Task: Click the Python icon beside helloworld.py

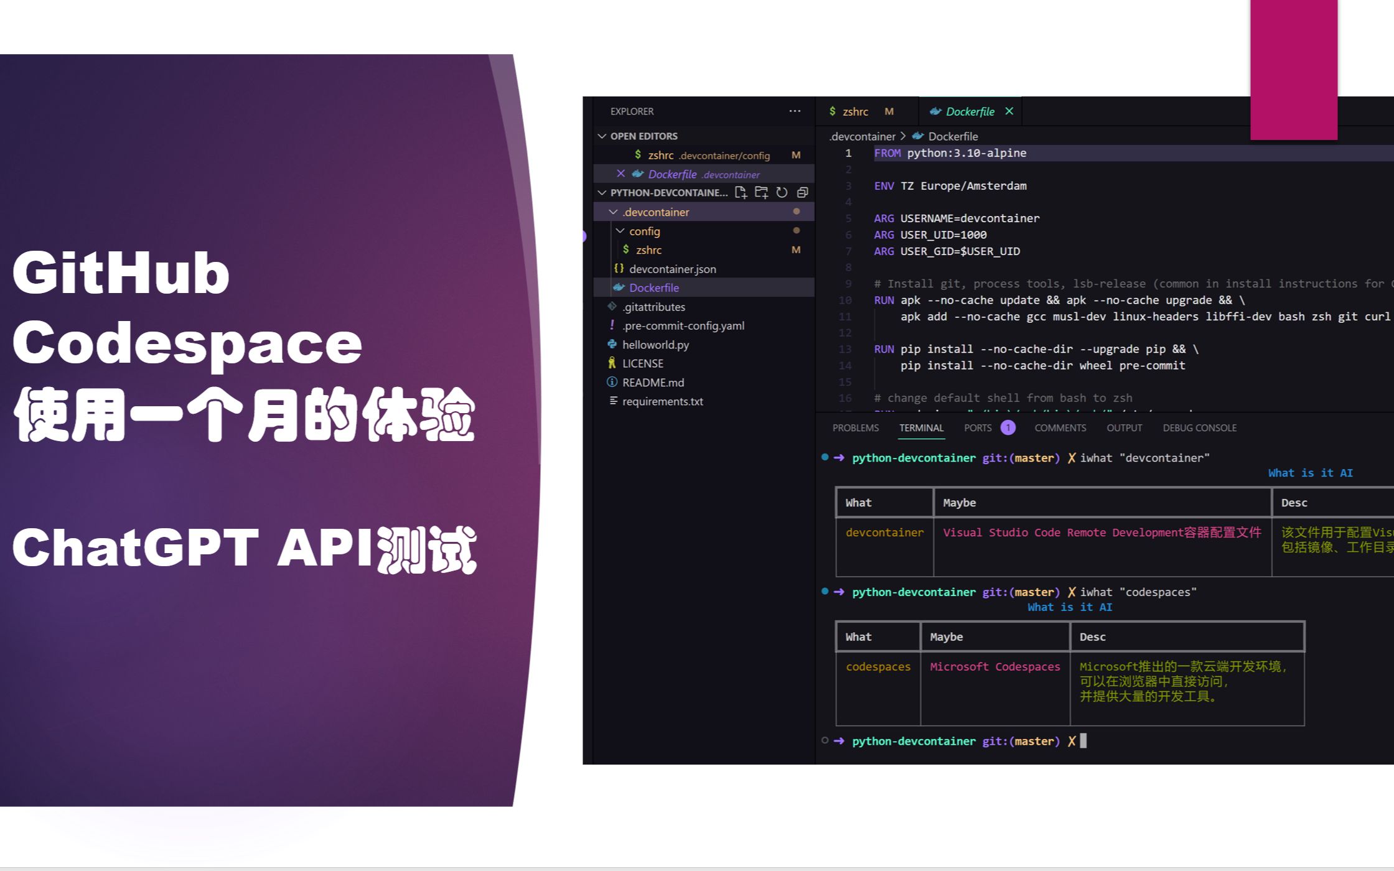Action: coord(612,344)
